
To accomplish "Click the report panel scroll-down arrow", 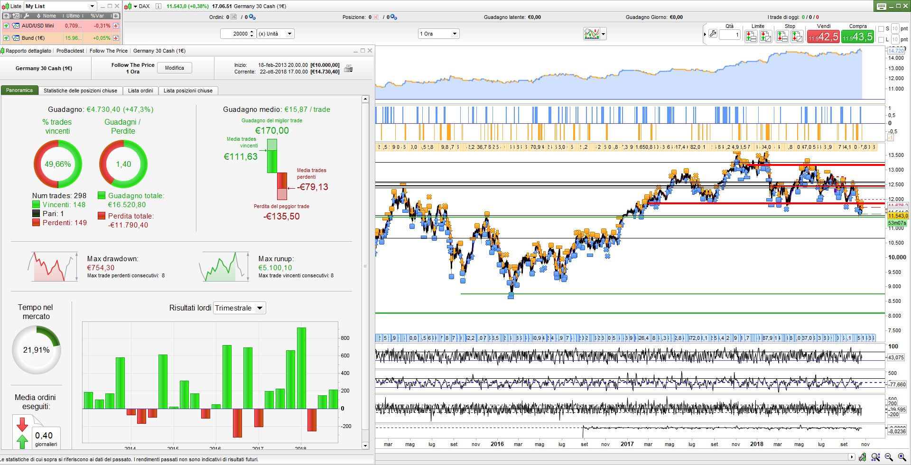I will (x=365, y=446).
